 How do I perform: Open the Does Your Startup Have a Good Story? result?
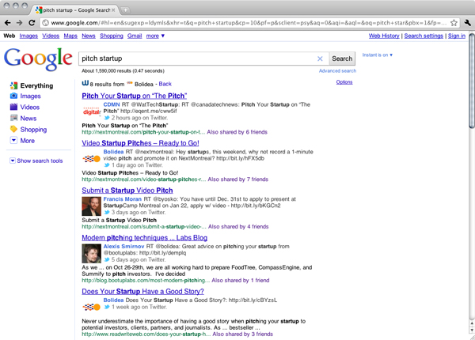click(142, 291)
